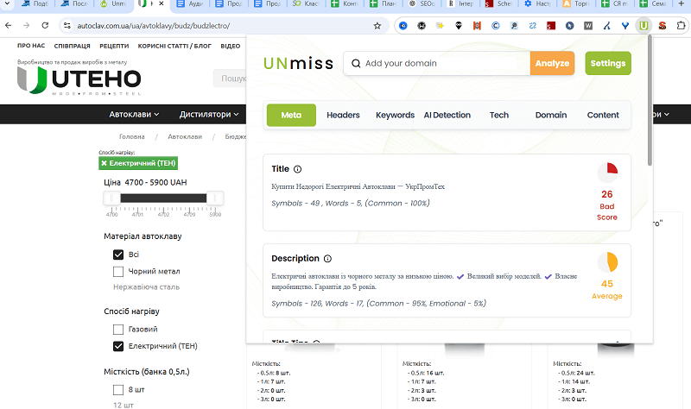
Task: Click the black owl-face extension icon
Action: [459, 26]
